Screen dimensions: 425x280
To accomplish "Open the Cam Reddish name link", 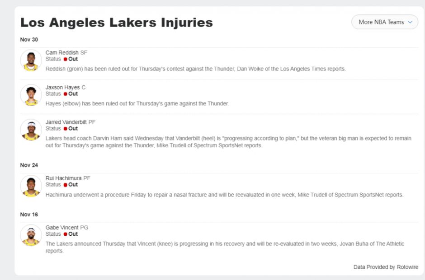I will pyautogui.click(x=62, y=52).
